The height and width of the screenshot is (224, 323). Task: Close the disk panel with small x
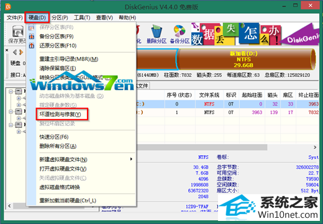(x=7, y=50)
